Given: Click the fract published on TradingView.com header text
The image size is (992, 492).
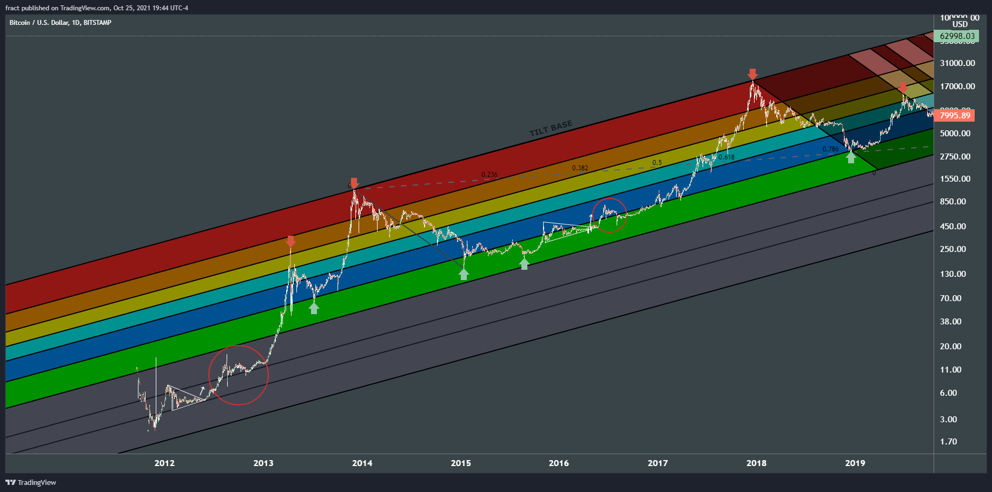Looking at the screenshot, I should pyautogui.click(x=97, y=8).
